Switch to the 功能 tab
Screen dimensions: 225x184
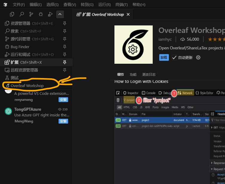[133, 74]
